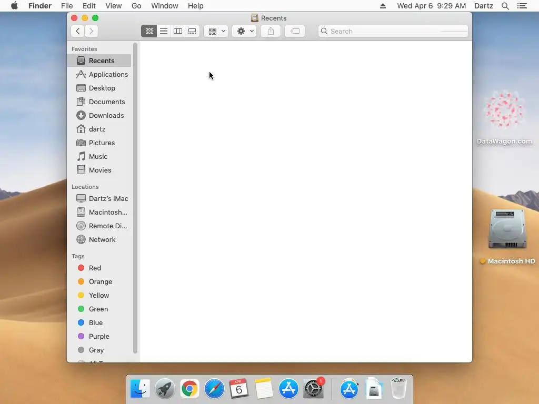Filter by the Purple tag
The image size is (539, 404).
coord(99,337)
